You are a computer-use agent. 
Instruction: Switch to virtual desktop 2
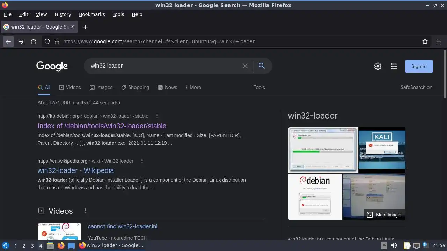click(x=24, y=245)
